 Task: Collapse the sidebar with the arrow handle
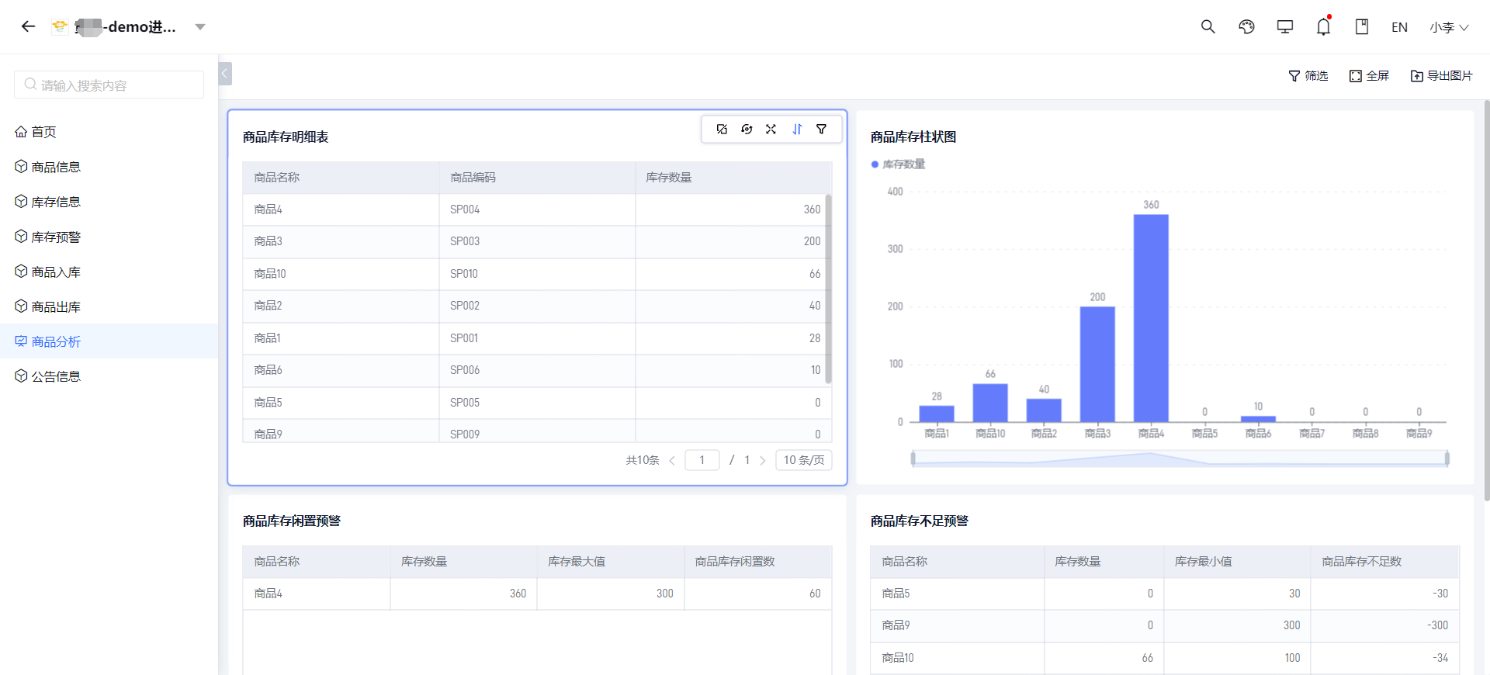click(225, 74)
